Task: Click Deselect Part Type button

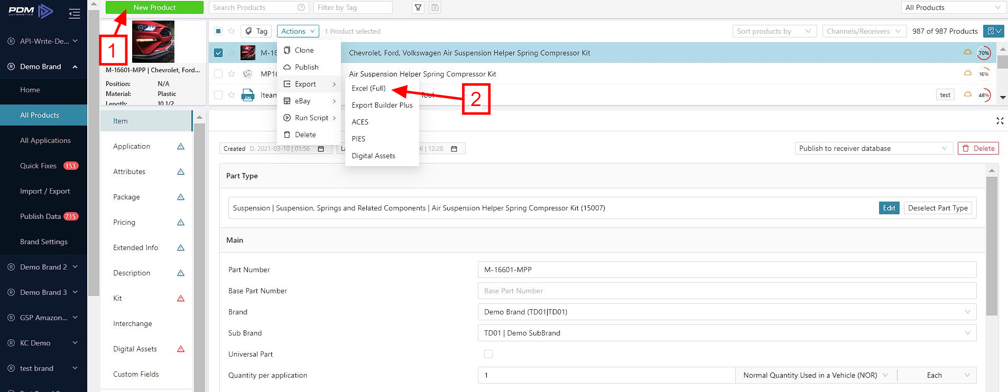Action: [938, 208]
